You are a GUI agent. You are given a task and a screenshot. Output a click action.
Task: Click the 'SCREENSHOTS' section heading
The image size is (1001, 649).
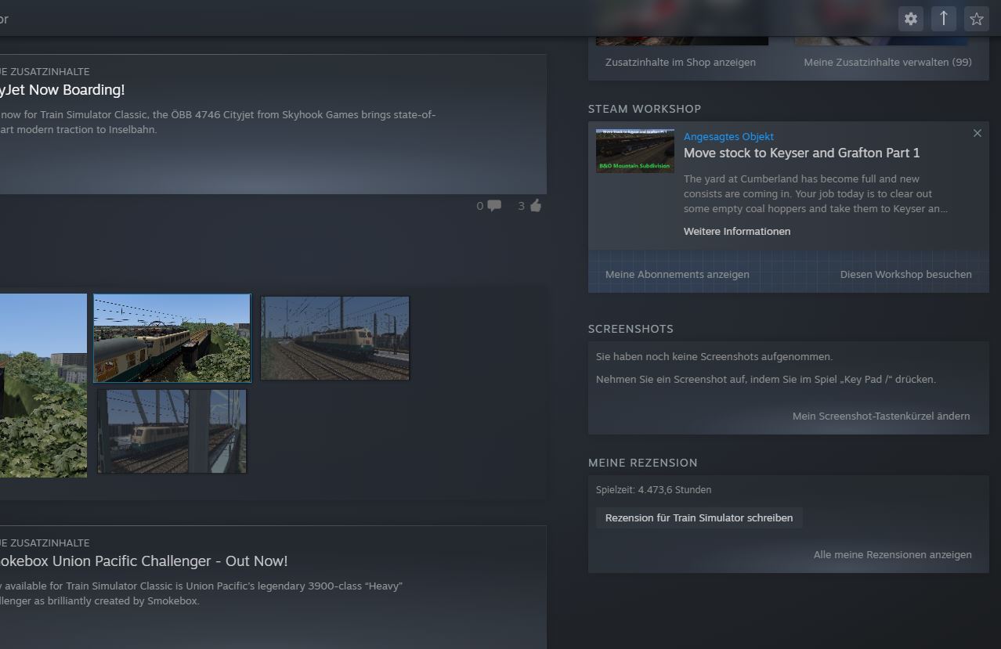click(x=631, y=329)
